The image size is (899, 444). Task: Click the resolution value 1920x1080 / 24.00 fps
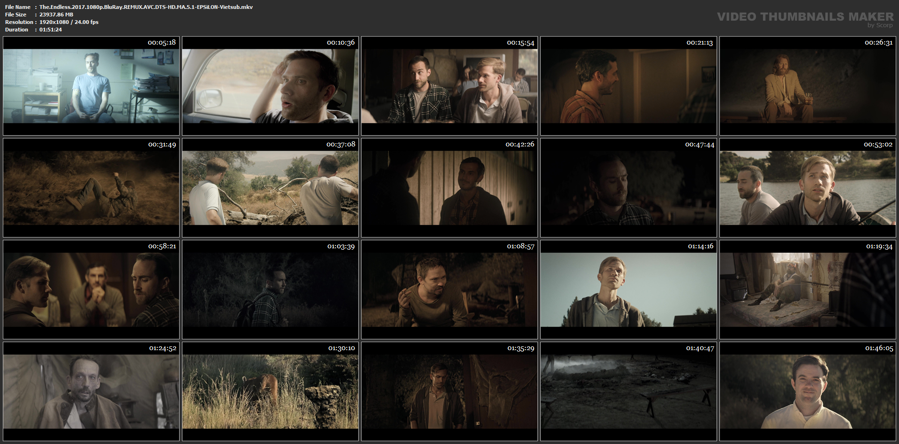point(69,22)
